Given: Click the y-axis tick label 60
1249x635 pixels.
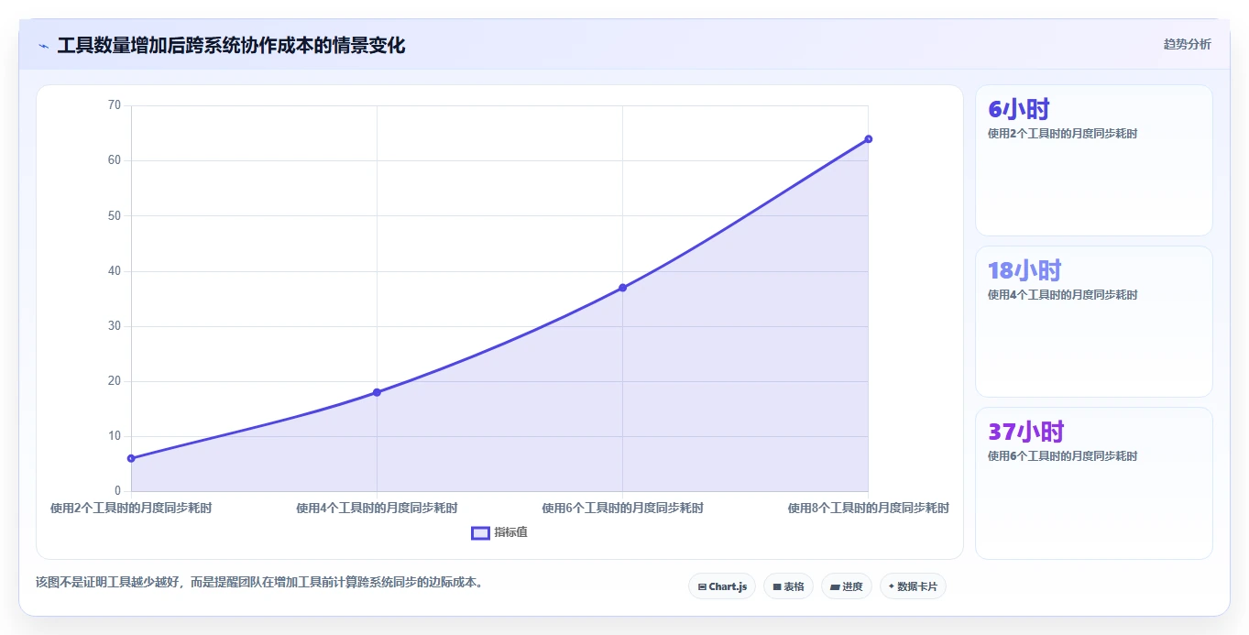Looking at the screenshot, I should click(x=115, y=160).
